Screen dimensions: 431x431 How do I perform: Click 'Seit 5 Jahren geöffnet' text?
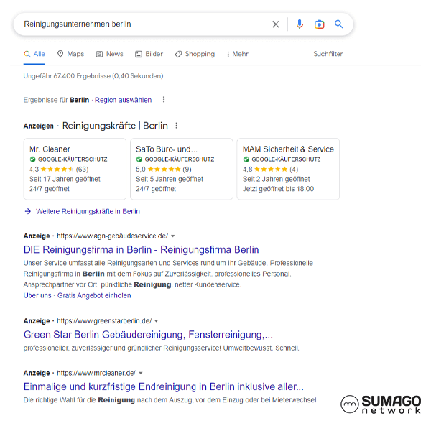coord(170,179)
